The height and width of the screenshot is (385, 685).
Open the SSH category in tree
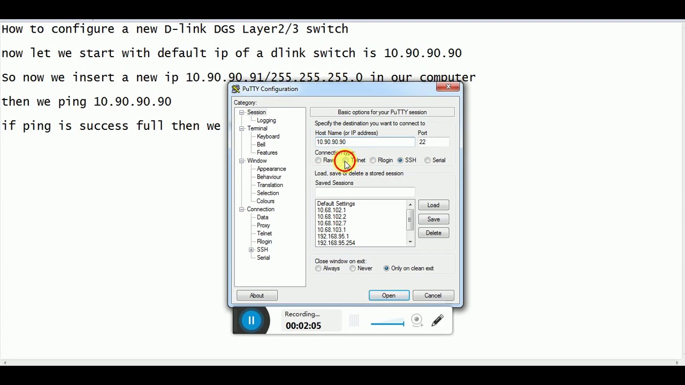pyautogui.click(x=262, y=250)
